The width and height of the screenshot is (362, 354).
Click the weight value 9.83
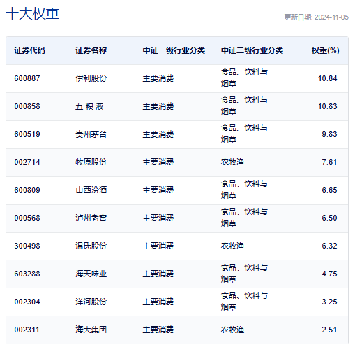(329, 134)
